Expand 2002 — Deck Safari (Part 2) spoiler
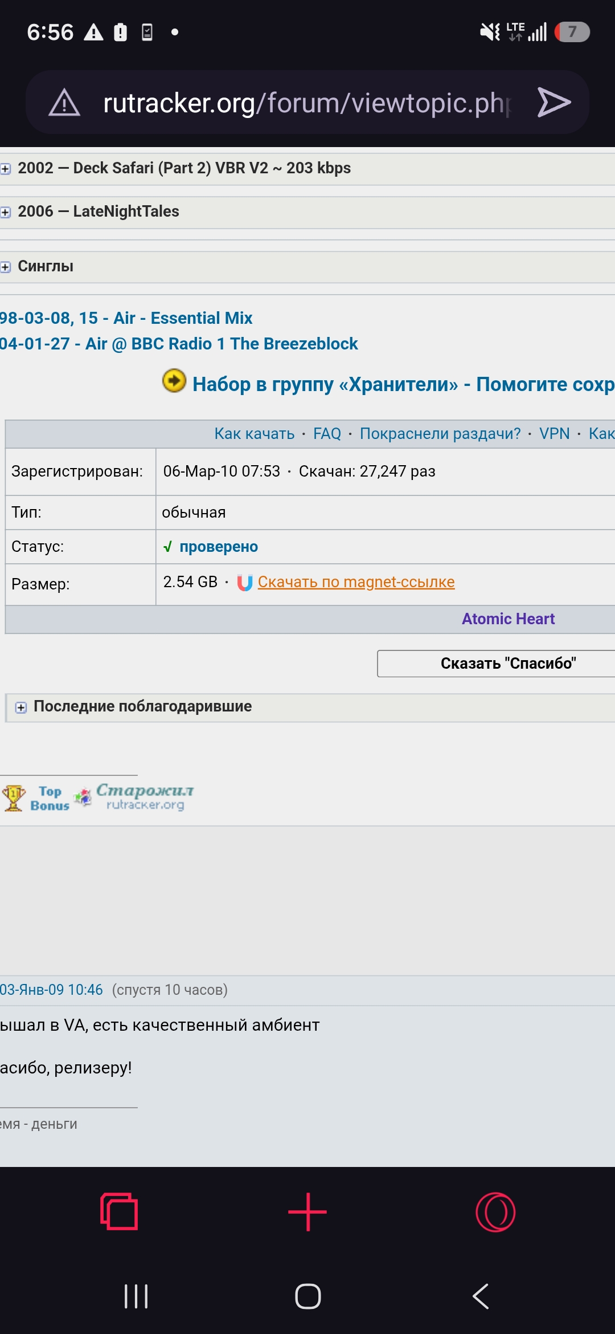This screenshot has width=615, height=1334. [307, 168]
